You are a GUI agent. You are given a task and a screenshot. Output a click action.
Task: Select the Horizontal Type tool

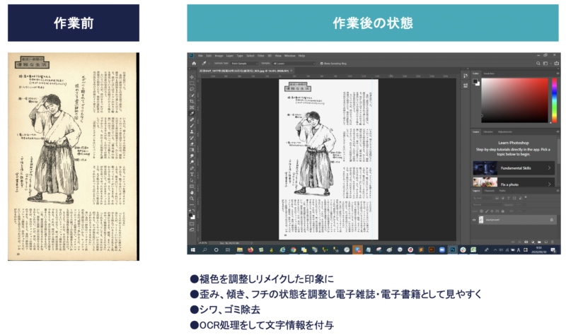tap(192, 175)
